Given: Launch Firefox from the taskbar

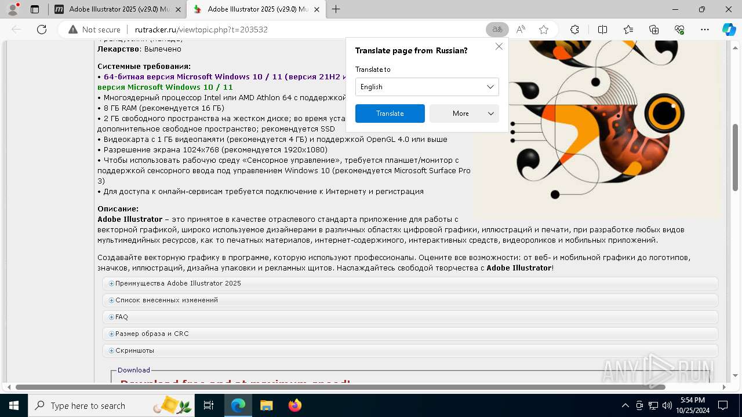Looking at the screenshot, I should pyautogui.click(x=294, y=405).
